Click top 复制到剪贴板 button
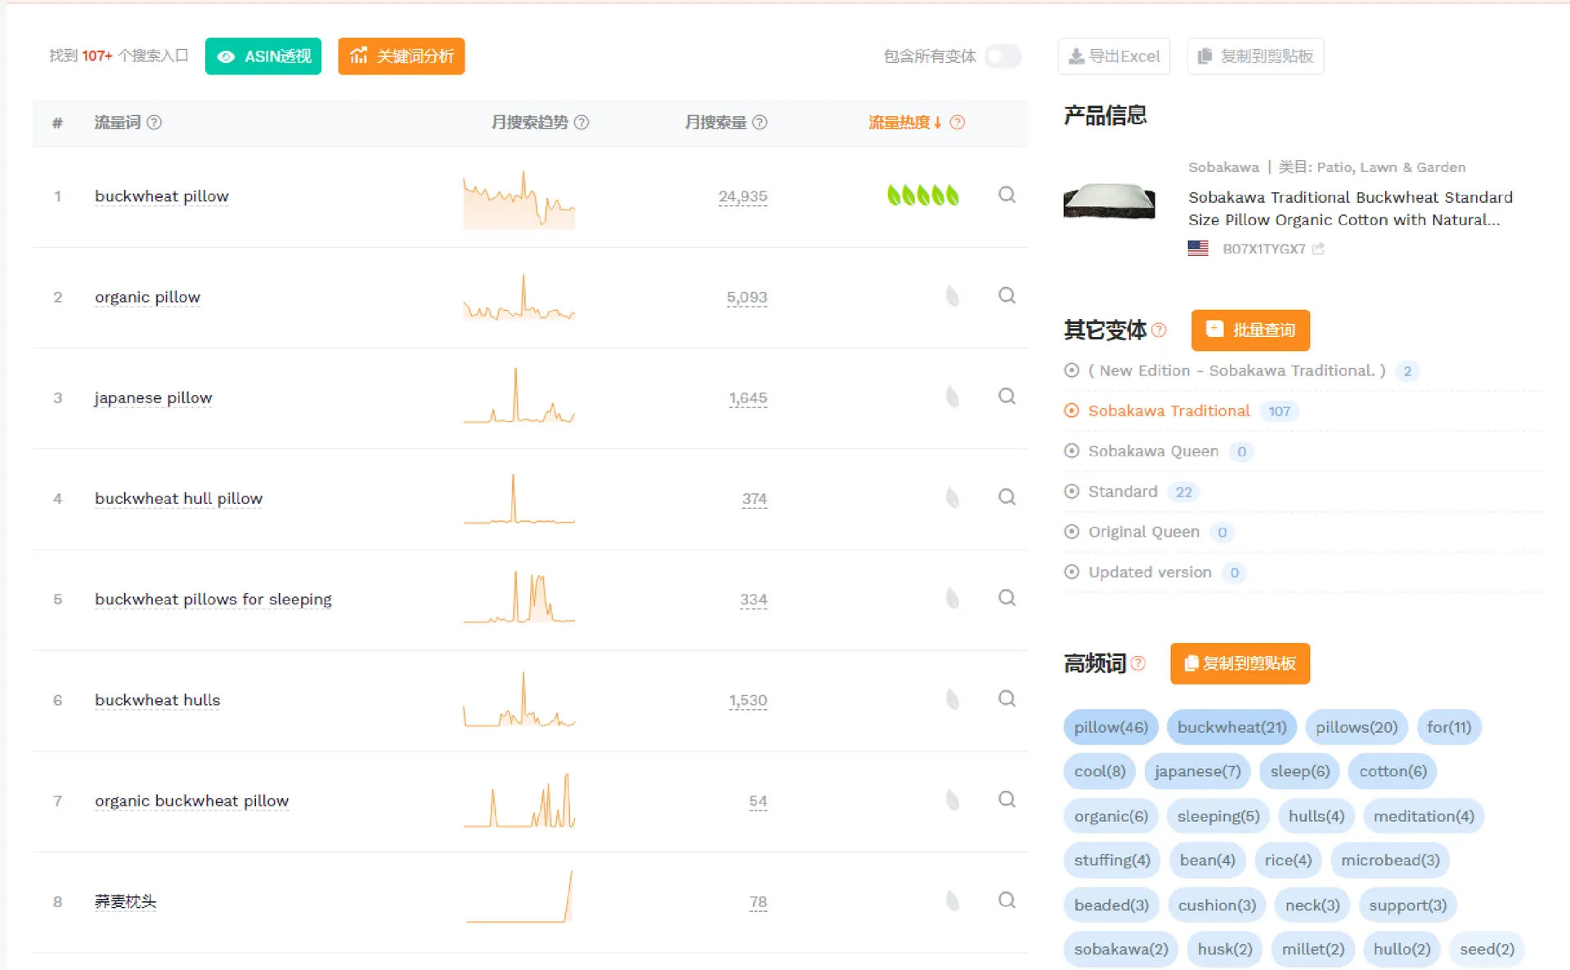Image resolution: width=1570 pixels, height=970 pixels. coord(1256,56)
